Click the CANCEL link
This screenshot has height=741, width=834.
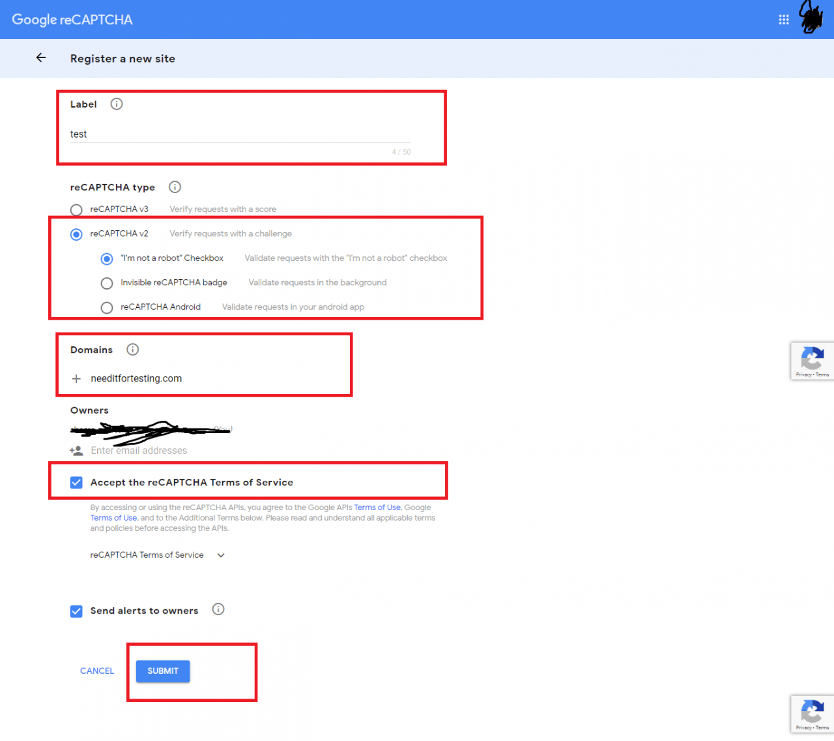point(96,671)
